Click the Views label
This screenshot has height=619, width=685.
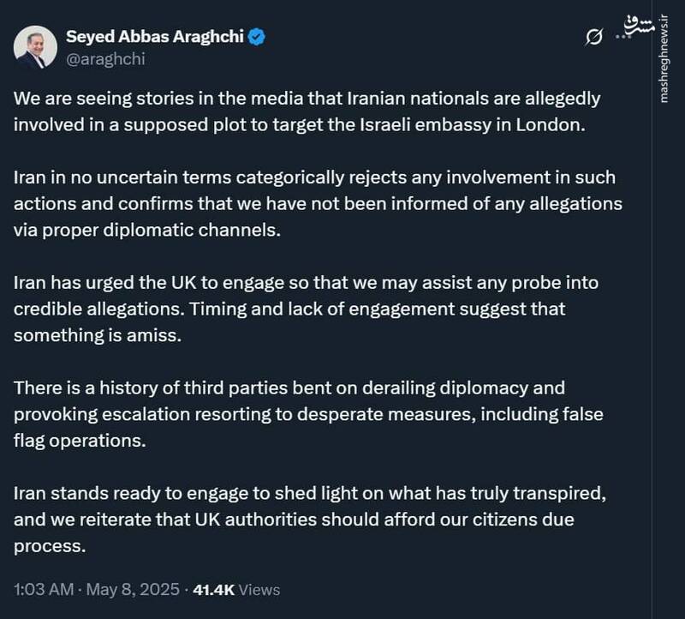(x=259, y=590)
